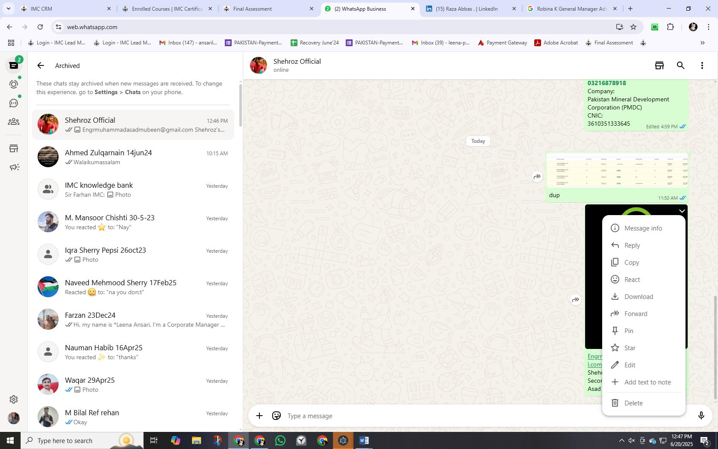Choose Reply in the context menu

pos(644,245)
